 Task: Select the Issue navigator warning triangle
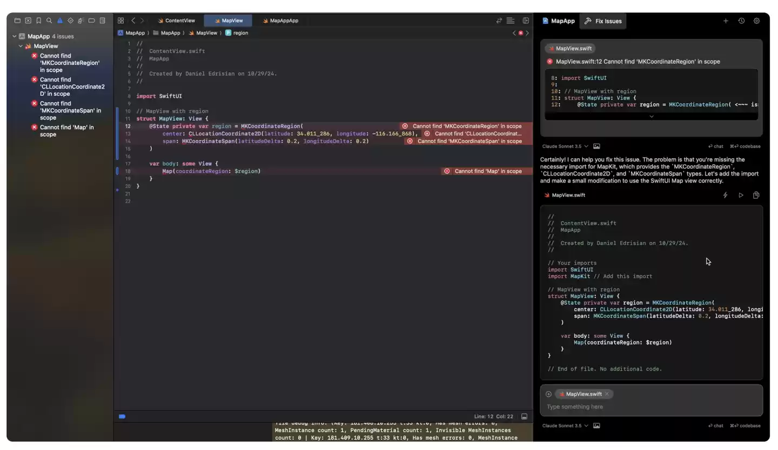click(x=59, y=20)
